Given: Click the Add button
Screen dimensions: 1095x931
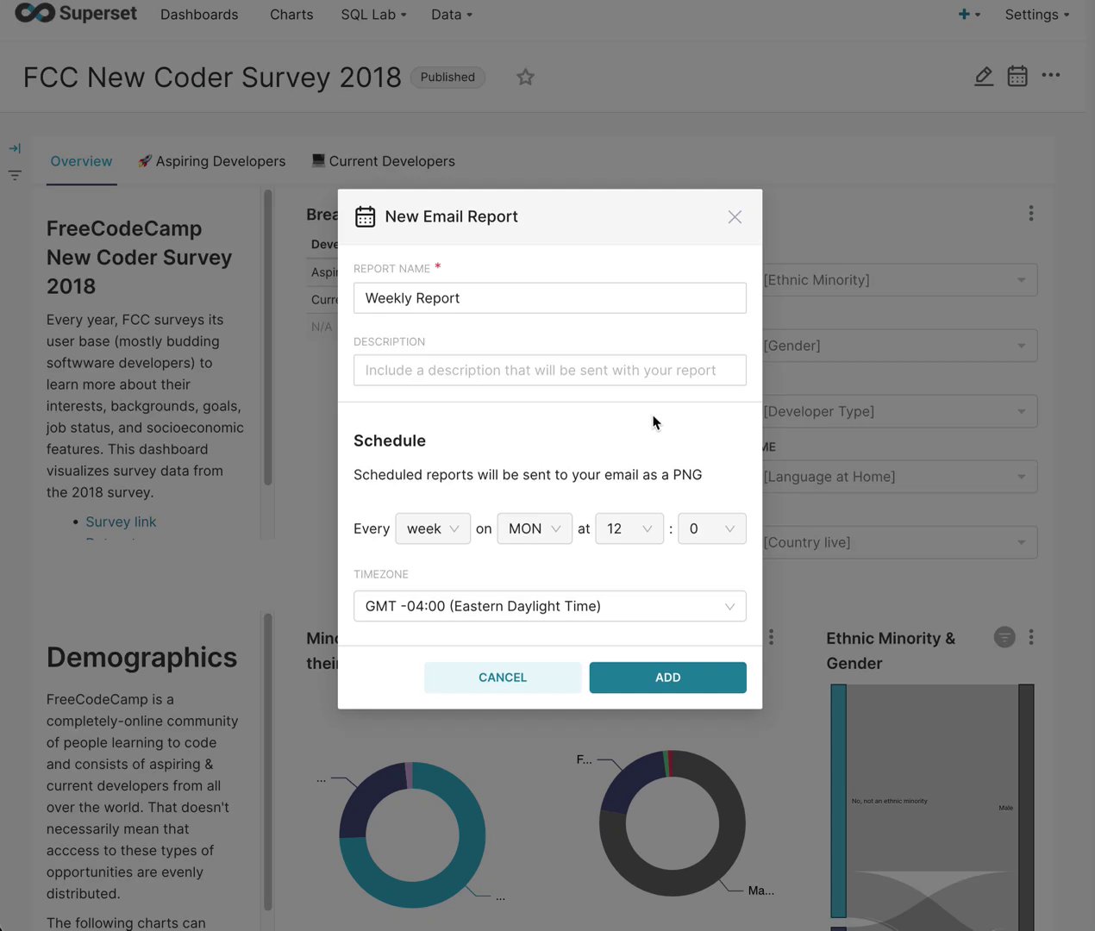Looking at the screenshot, I should click(668, 678).
